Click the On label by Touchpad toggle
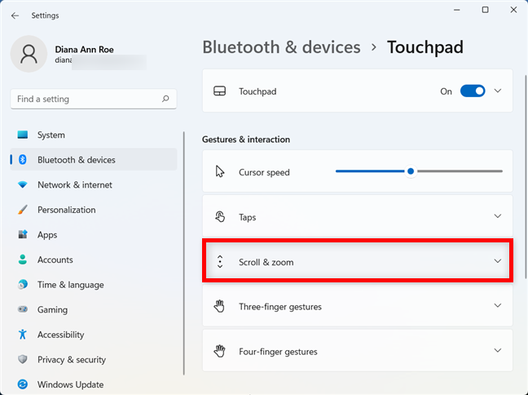 (x=446, y=91)
